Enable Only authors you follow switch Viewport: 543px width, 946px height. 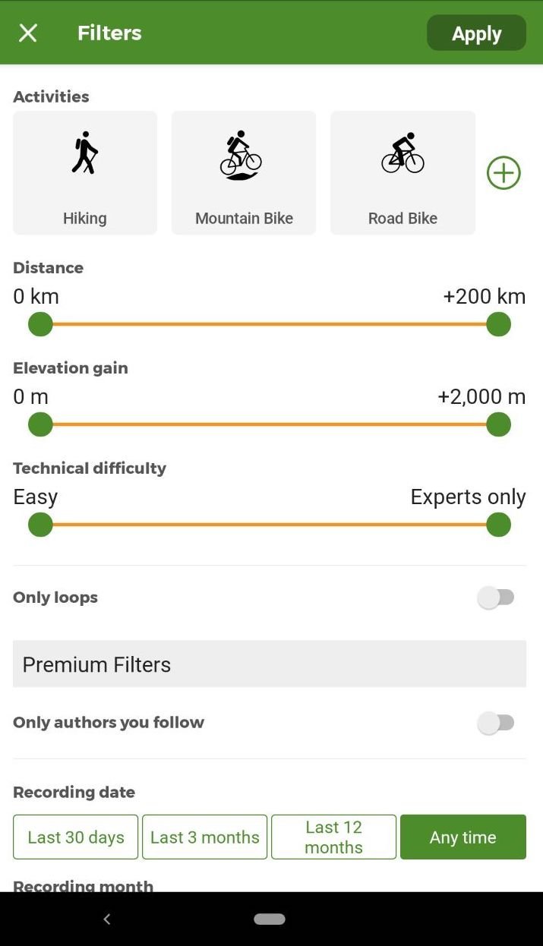pyautogui.click(x=496, y=723)
